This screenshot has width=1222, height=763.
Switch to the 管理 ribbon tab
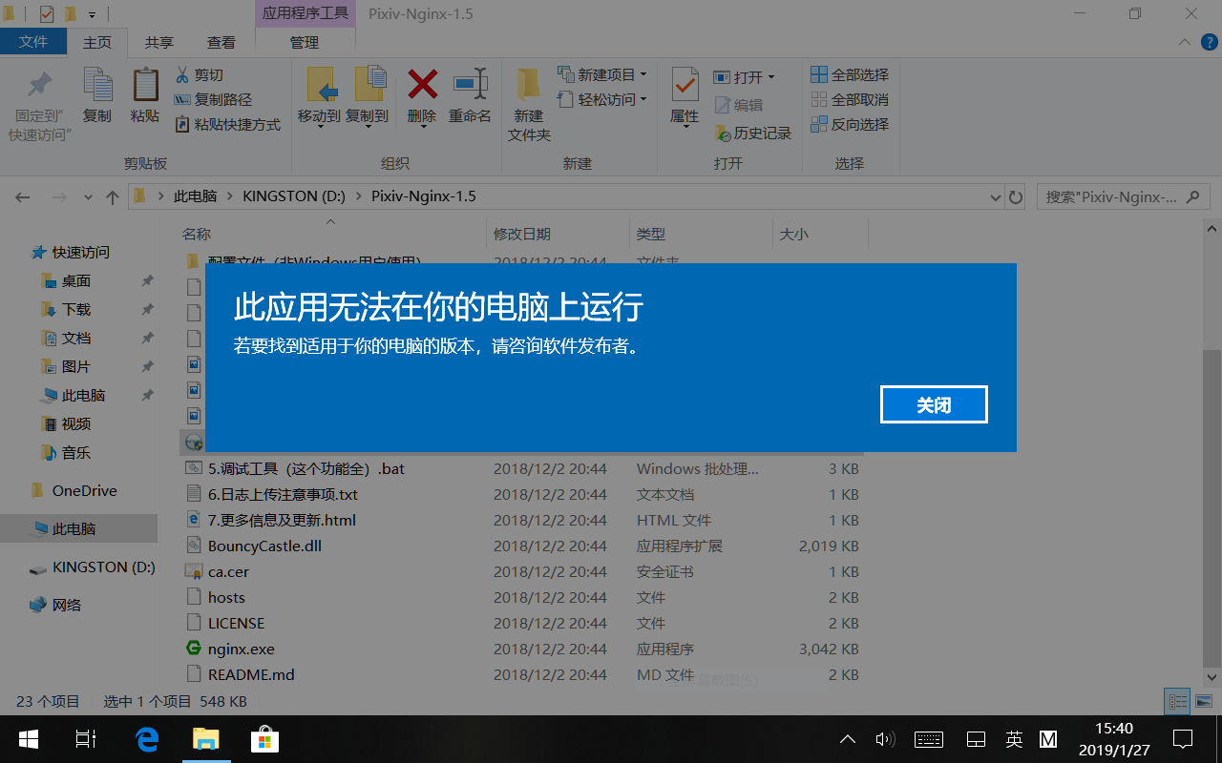305,42
